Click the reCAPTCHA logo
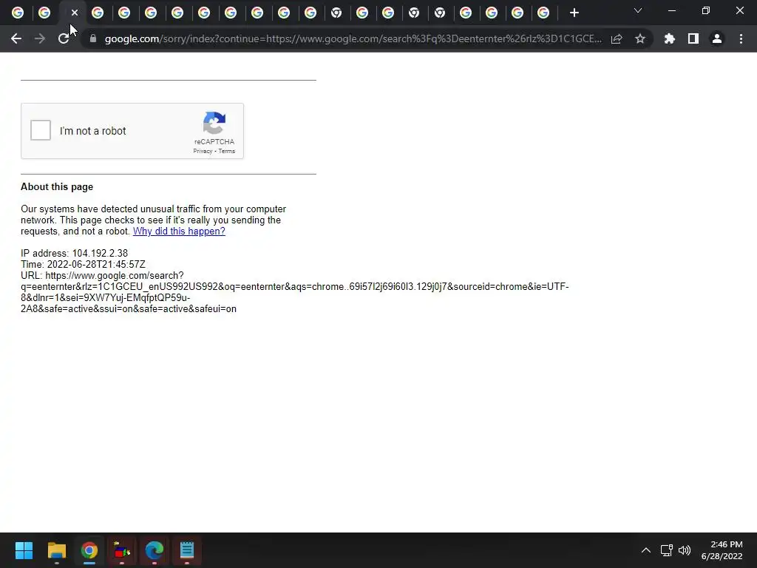The width and height of the screenshot is (757, 568). pos(214,123)
